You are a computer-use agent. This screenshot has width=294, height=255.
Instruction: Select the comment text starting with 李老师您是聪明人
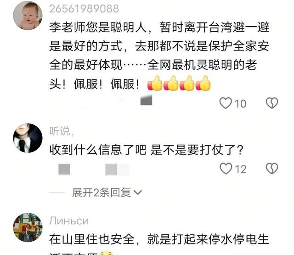click(x=159, y=55)
